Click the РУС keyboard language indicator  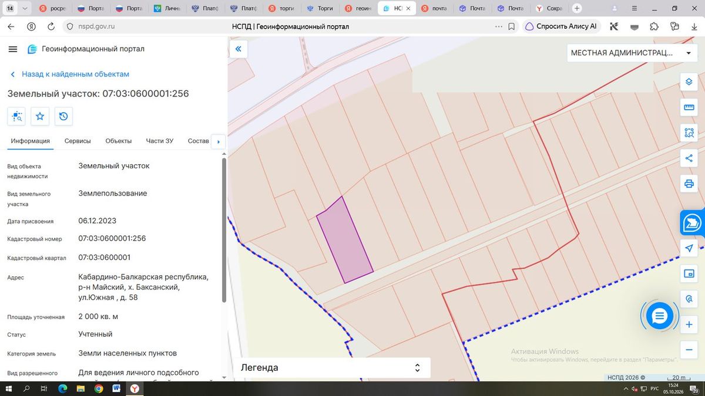654,389
